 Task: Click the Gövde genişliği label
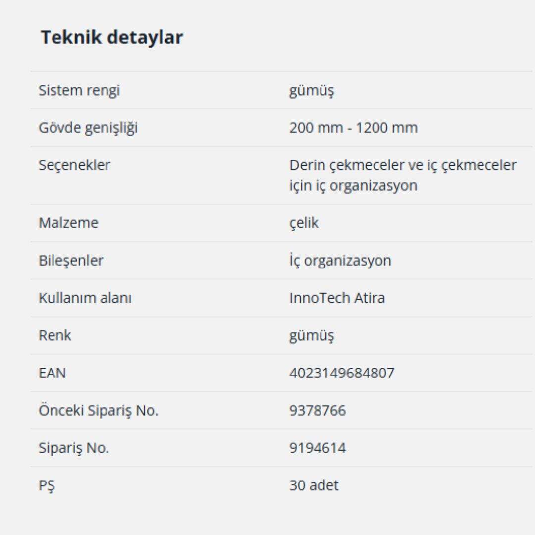(88, 128)
